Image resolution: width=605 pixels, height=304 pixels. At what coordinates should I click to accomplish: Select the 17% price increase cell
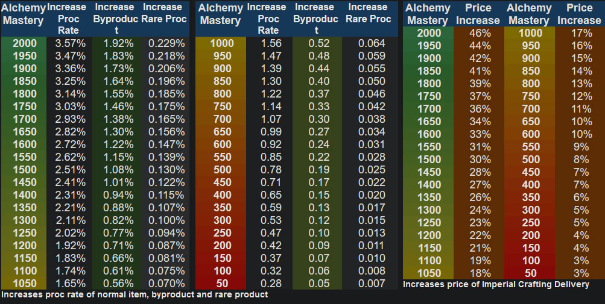click(x=581, y=33)
